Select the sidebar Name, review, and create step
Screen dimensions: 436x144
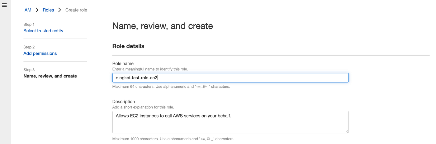tap(50, 76)
